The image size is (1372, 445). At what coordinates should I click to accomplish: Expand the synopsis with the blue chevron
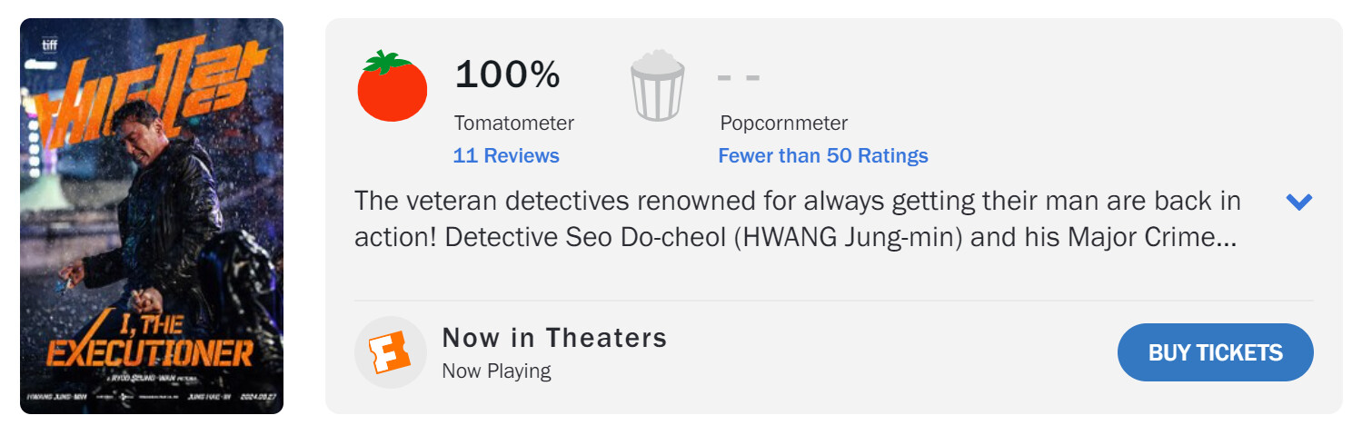(1299, 202)
